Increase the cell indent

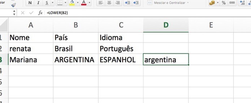(x=136, y=3)
